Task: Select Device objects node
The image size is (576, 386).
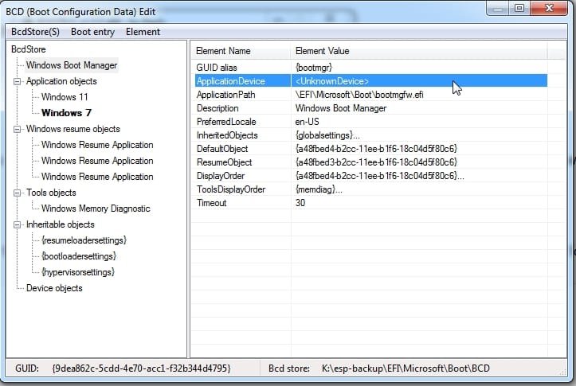Action: click(x=54, y=288)
